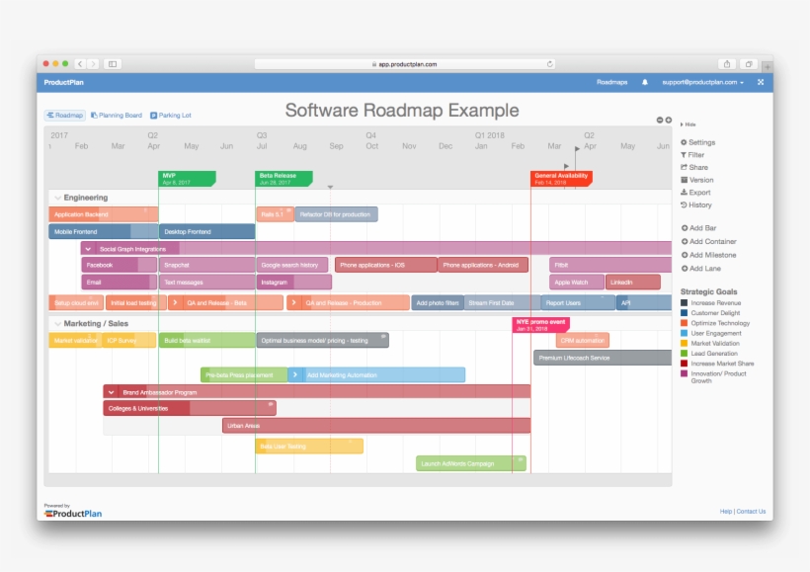Open the support@productplan.com account dropdown
The image size is (810, 572).
point(700,82)
